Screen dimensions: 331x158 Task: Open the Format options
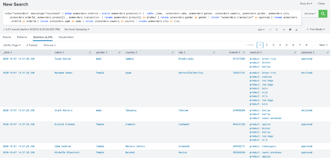(32, 45)
